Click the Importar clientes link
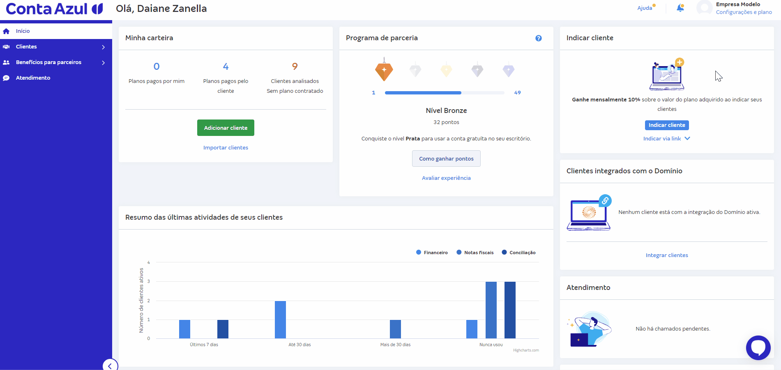Image resolution: width=781 pixels, height=370 pixels. 226,148
